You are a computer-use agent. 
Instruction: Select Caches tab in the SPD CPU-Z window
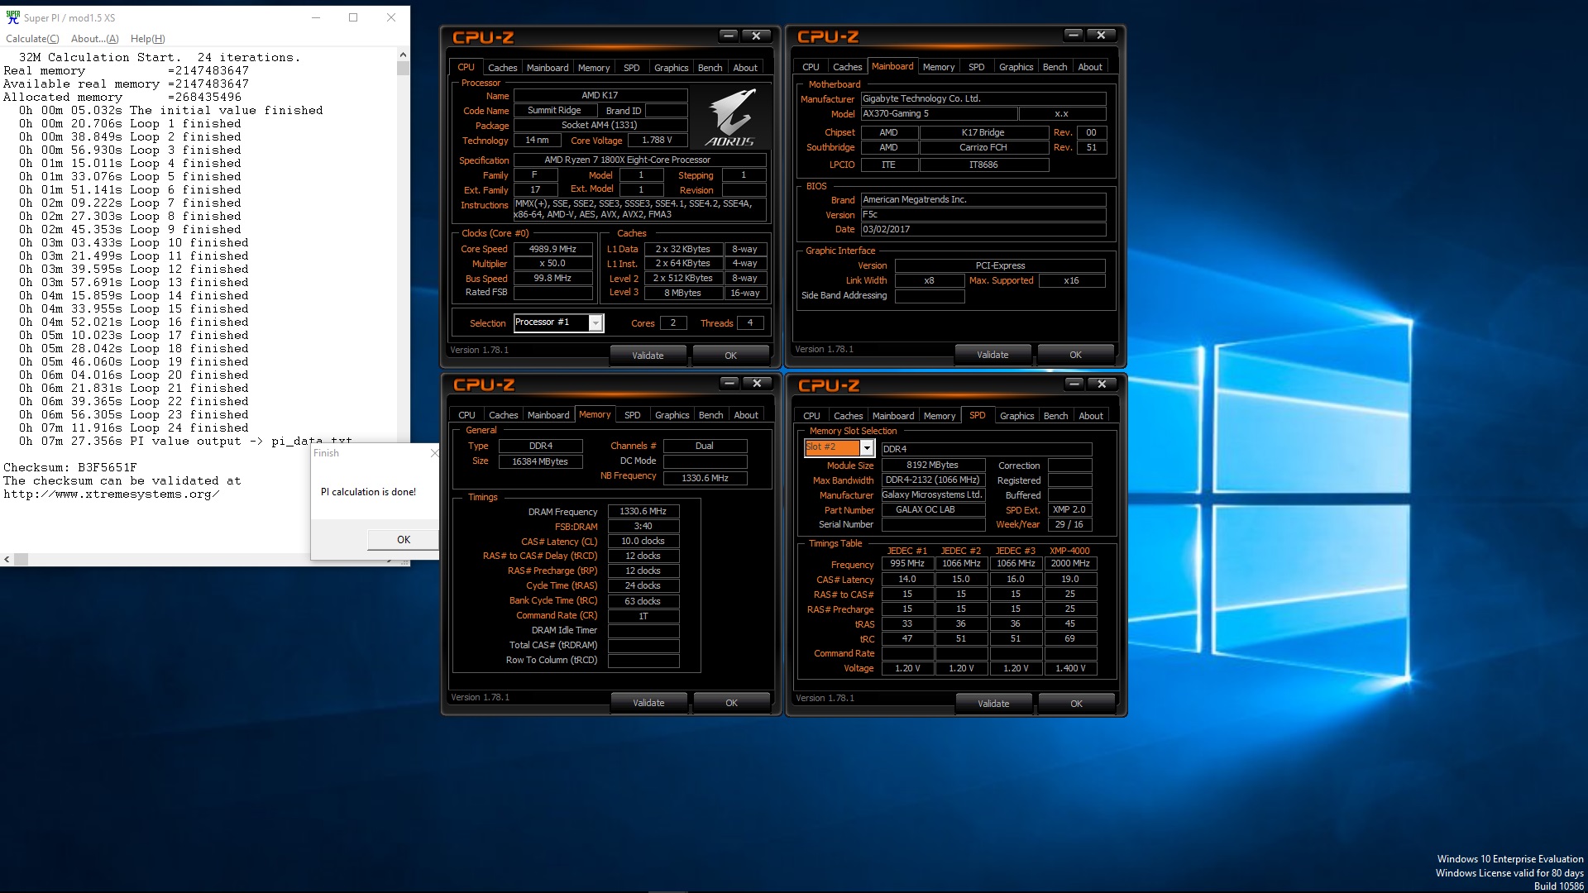click(848, 416)
